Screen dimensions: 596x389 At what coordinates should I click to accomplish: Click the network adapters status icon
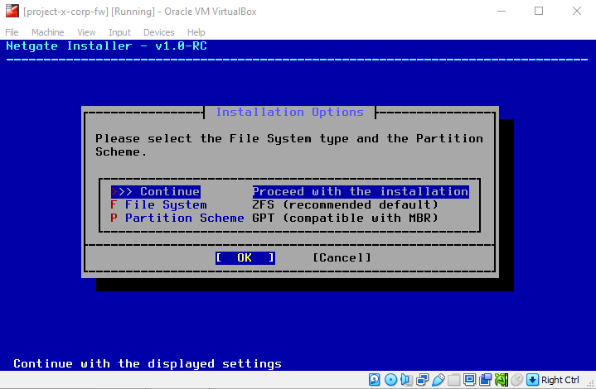[422, 380]
